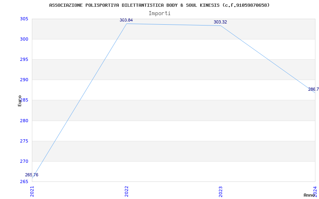Click the 2024 x-axis label
Image resolution: width=319 pixels, height=199 pixels.
[x=315, y=191]
